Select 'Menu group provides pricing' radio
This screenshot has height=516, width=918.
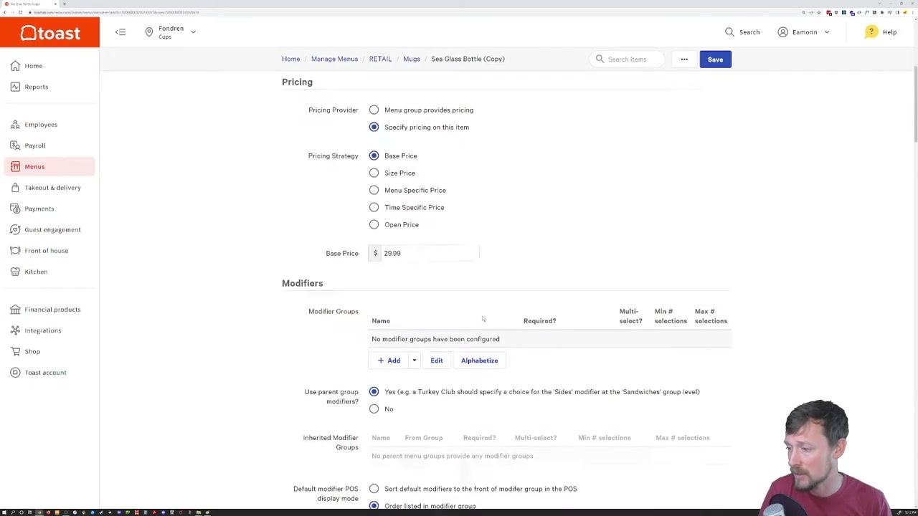point(374,110)
